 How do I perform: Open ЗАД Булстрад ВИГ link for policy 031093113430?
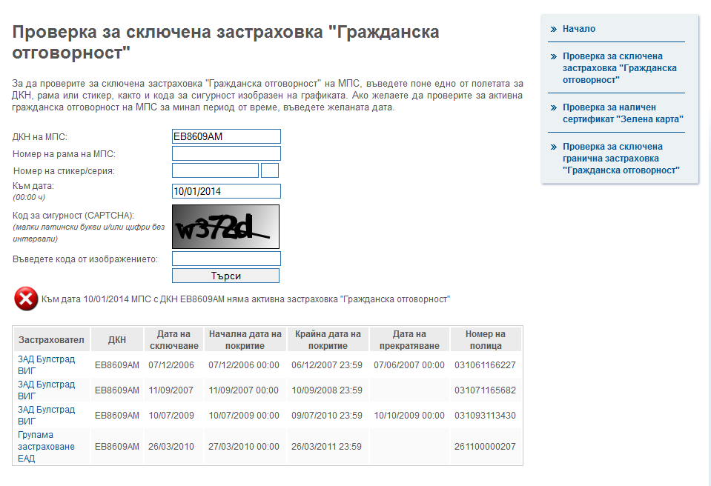click(46, 415)
